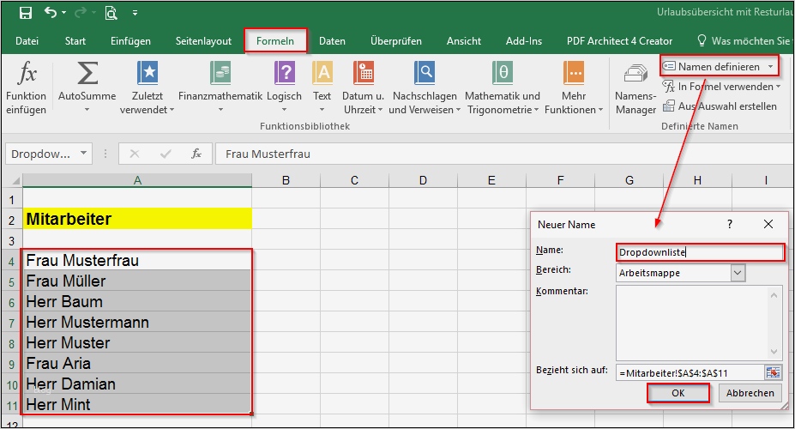Select cell with Herr Muster
The width and height of the screenshot is (795, 429).
[x=137, y=343]
